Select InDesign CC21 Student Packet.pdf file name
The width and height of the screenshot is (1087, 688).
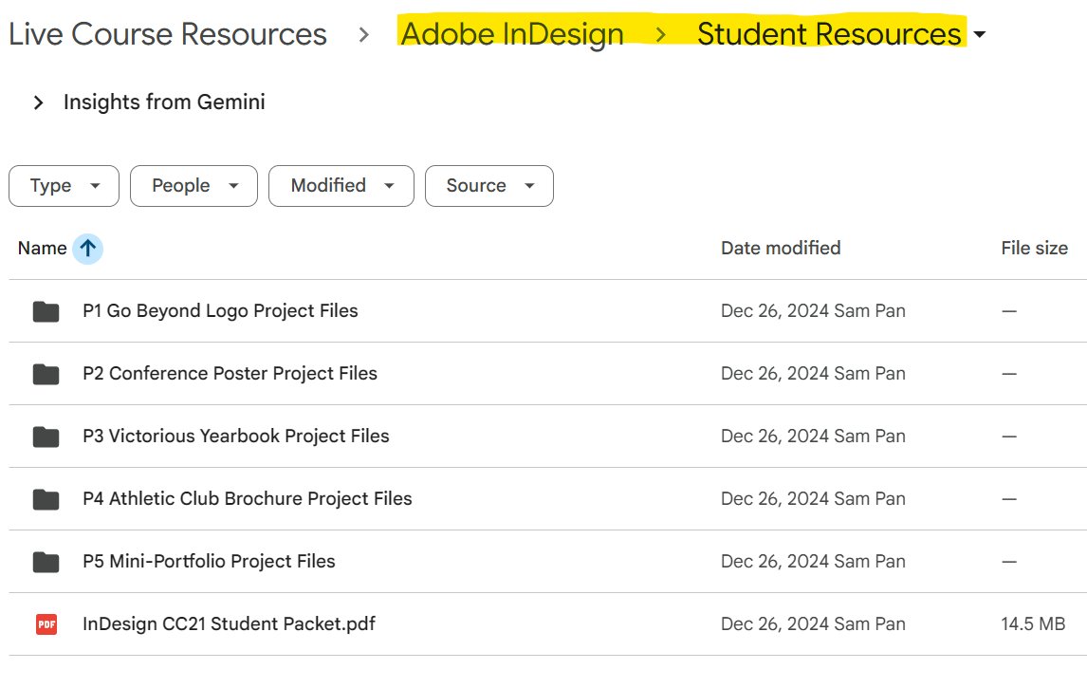[x=229, y=624]
